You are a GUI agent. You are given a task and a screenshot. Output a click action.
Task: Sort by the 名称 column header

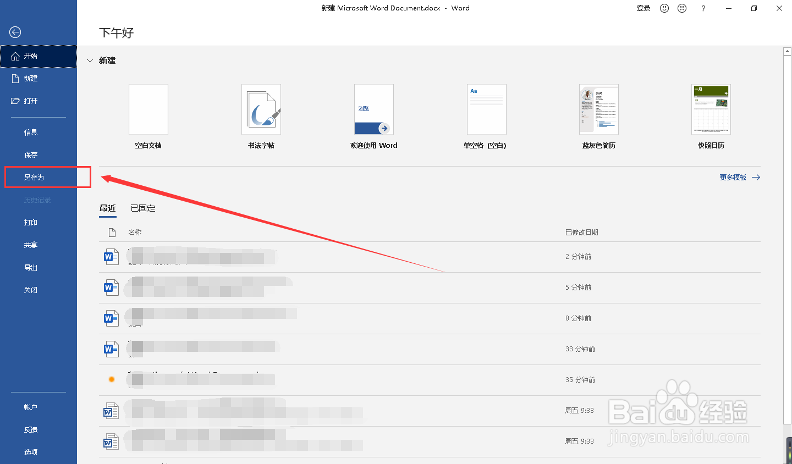click(x=135, y=233)
